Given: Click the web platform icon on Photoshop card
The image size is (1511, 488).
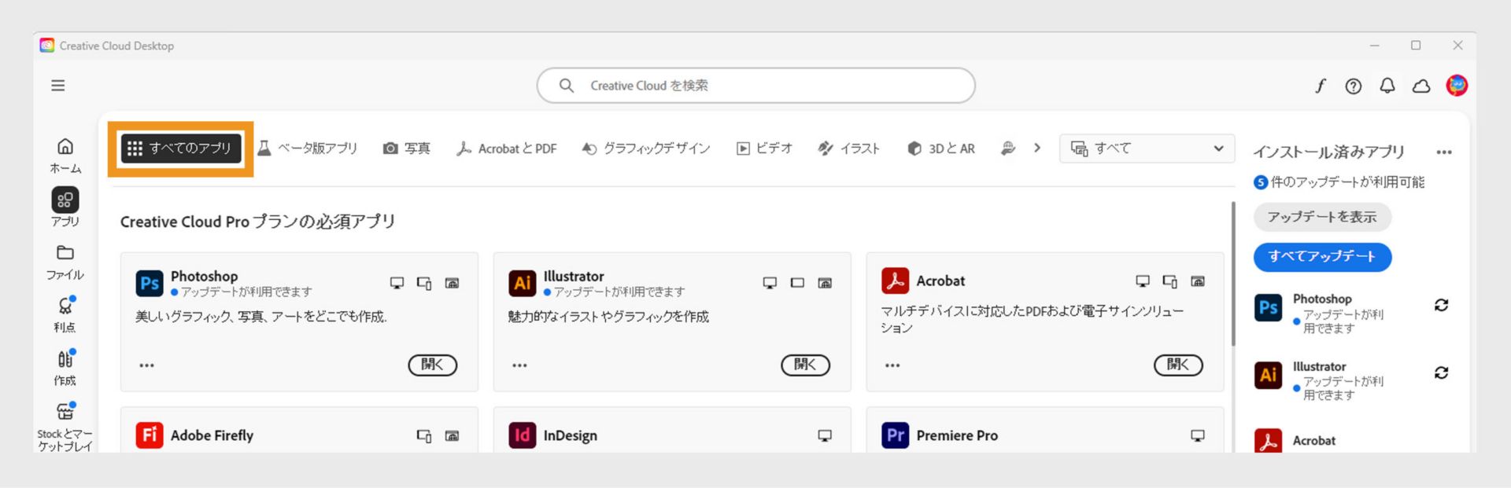Looking at the screenshot, I should (452, 283).
